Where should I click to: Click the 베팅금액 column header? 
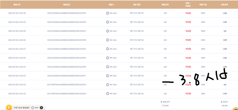pos(165,5)
